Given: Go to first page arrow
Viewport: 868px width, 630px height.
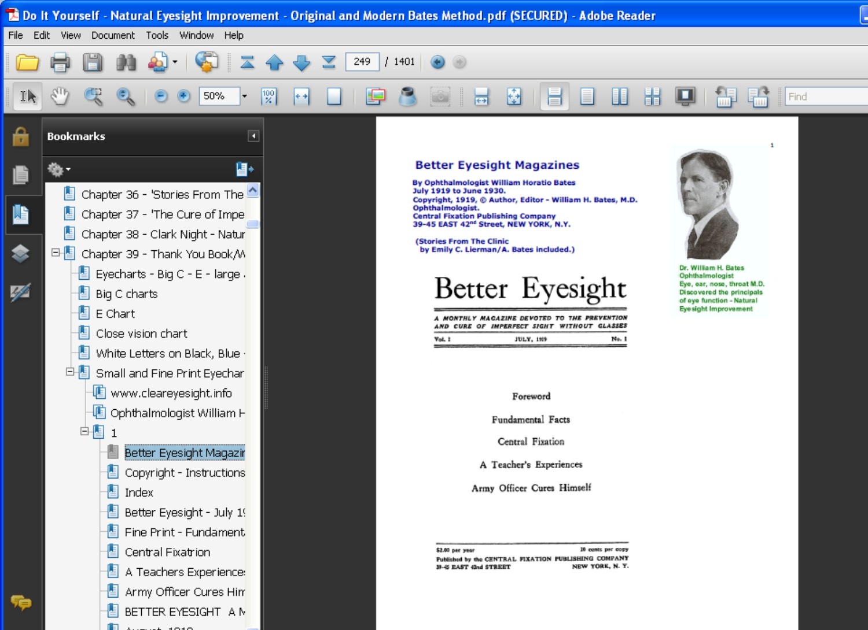Looking at the screenshot, I should [247, 62].
